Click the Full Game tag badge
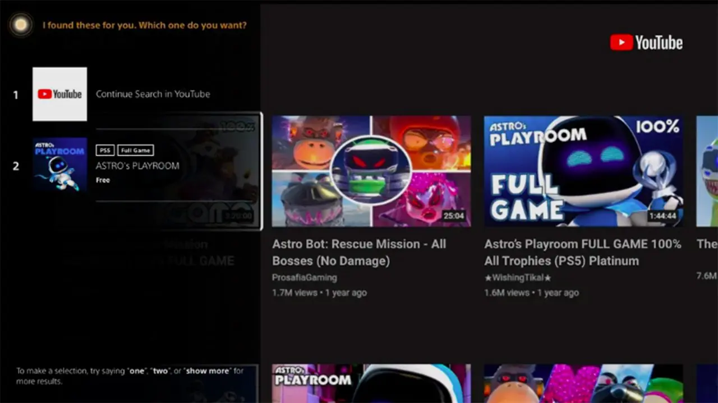This screenshot has height=403, width=718. click(136, 150)
